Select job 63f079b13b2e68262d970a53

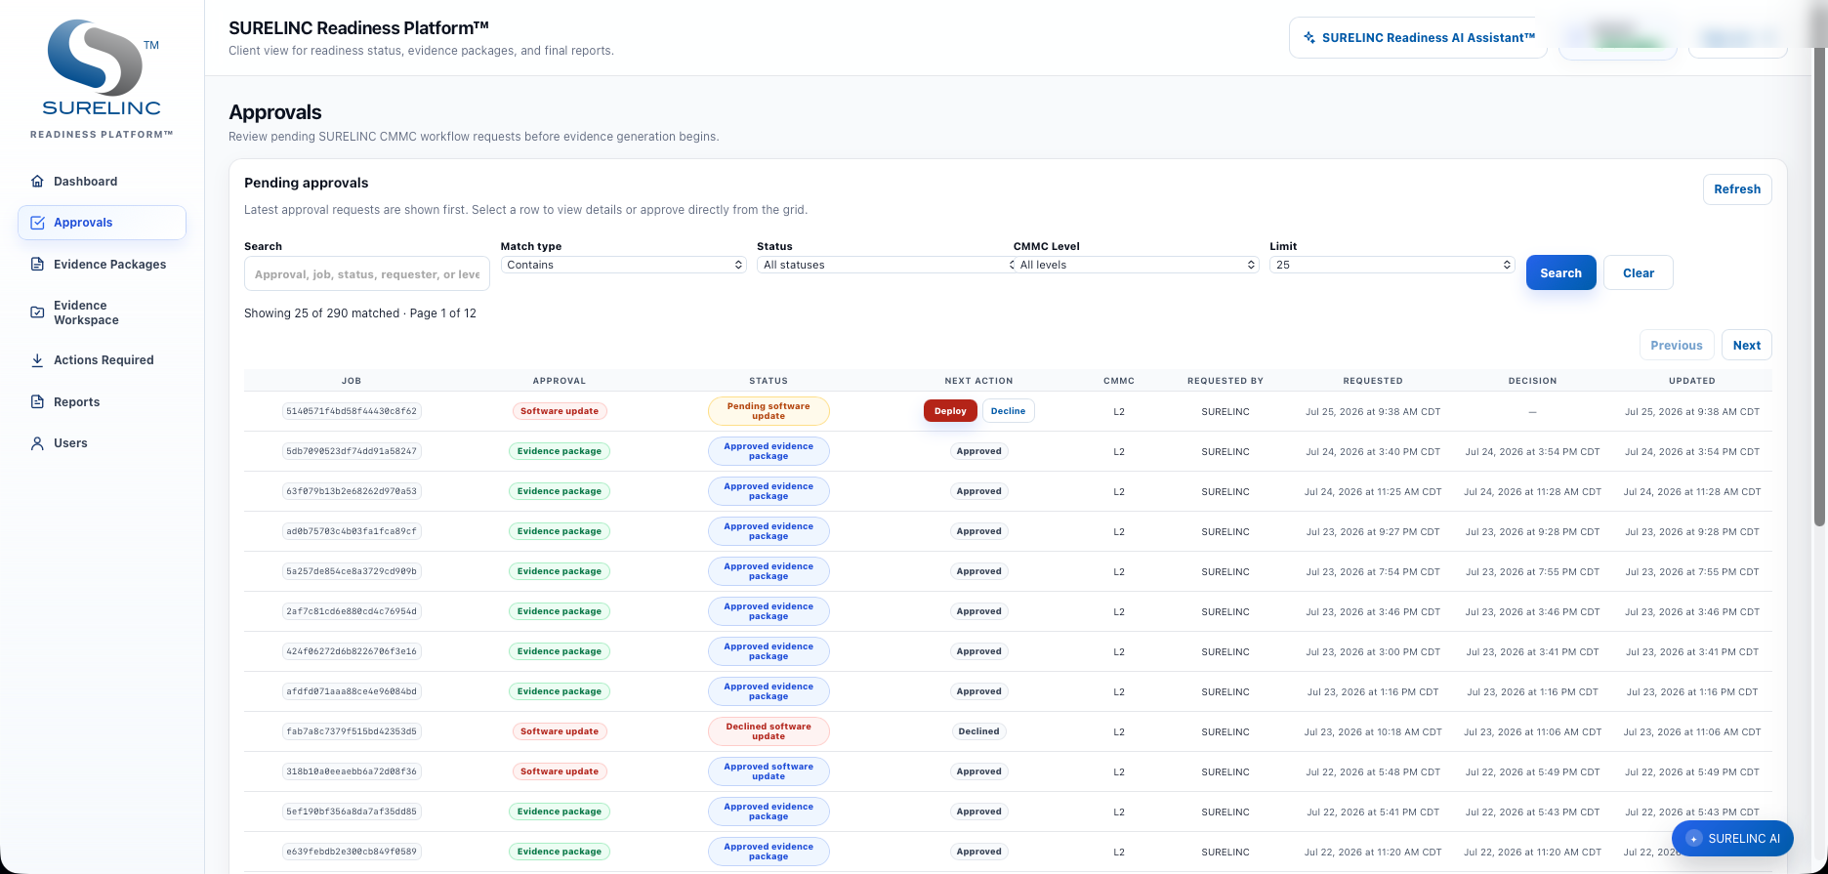click(352, 491)
